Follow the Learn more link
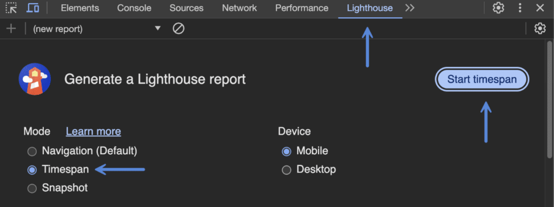554x207 pixels. [93, 132]
